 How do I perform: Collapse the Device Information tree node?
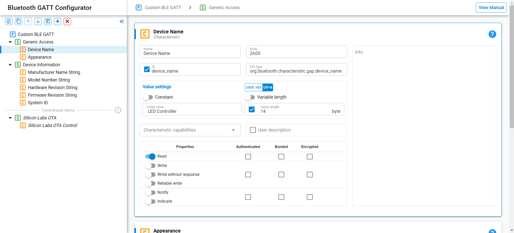pos(10,65)
